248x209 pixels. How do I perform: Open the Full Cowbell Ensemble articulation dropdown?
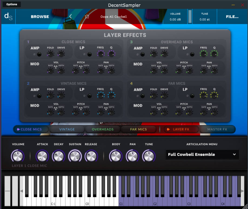[202, 155]
